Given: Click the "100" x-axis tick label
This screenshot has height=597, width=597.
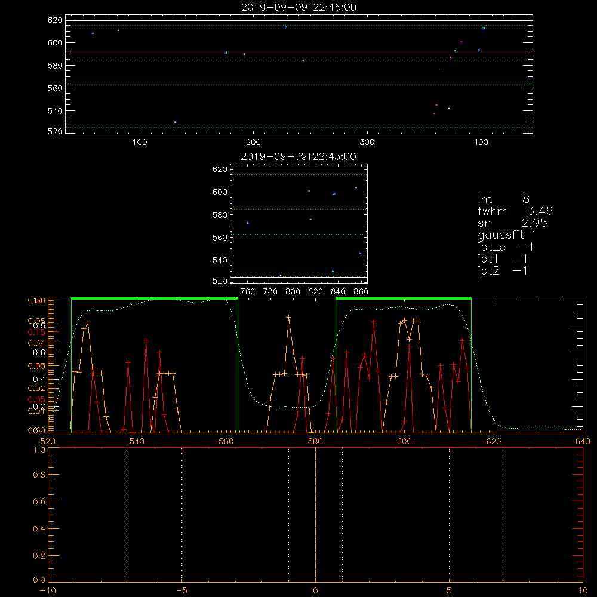Looking at the screenshot, I should (140, 143).
